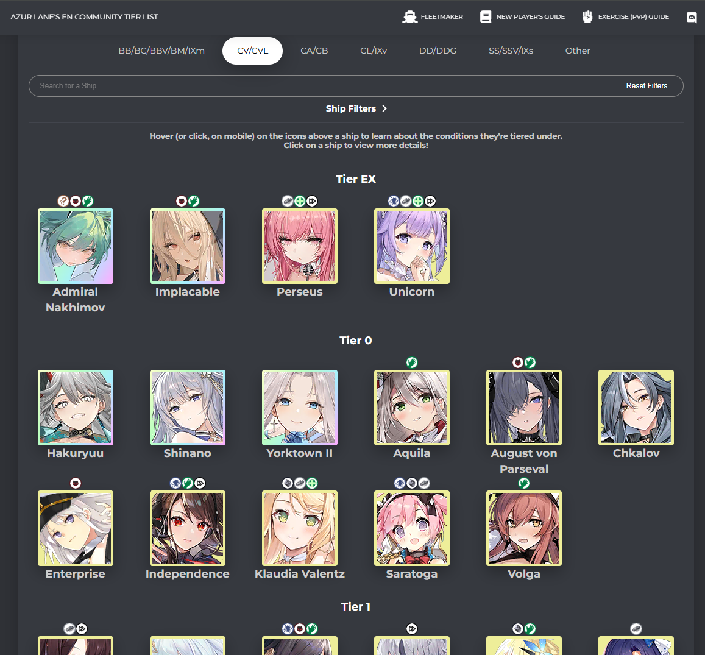705x655 pixels.
Task: Click the "Yorktown II" name label
Action: point(300,453)
